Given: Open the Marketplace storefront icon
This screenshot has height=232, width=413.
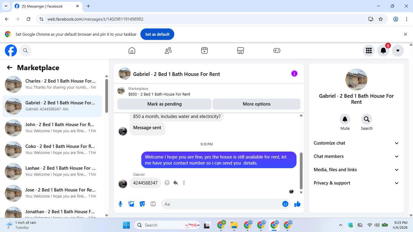Looking at the screenshot, I should [x=241, y=51].
